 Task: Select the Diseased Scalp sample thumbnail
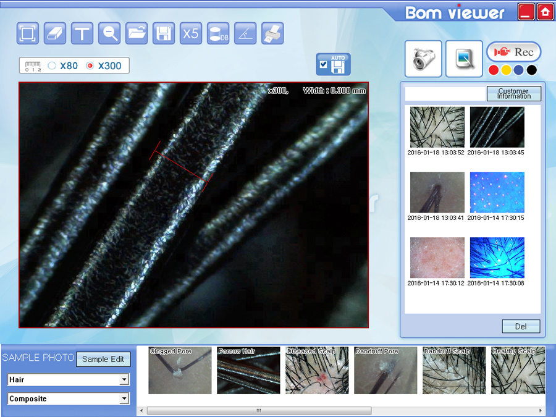pos(316,371)
